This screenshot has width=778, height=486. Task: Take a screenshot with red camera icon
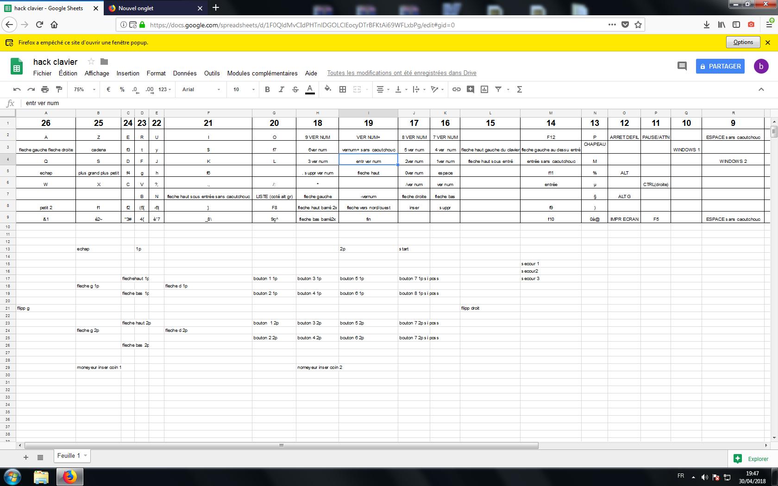[x=751, y=25]
